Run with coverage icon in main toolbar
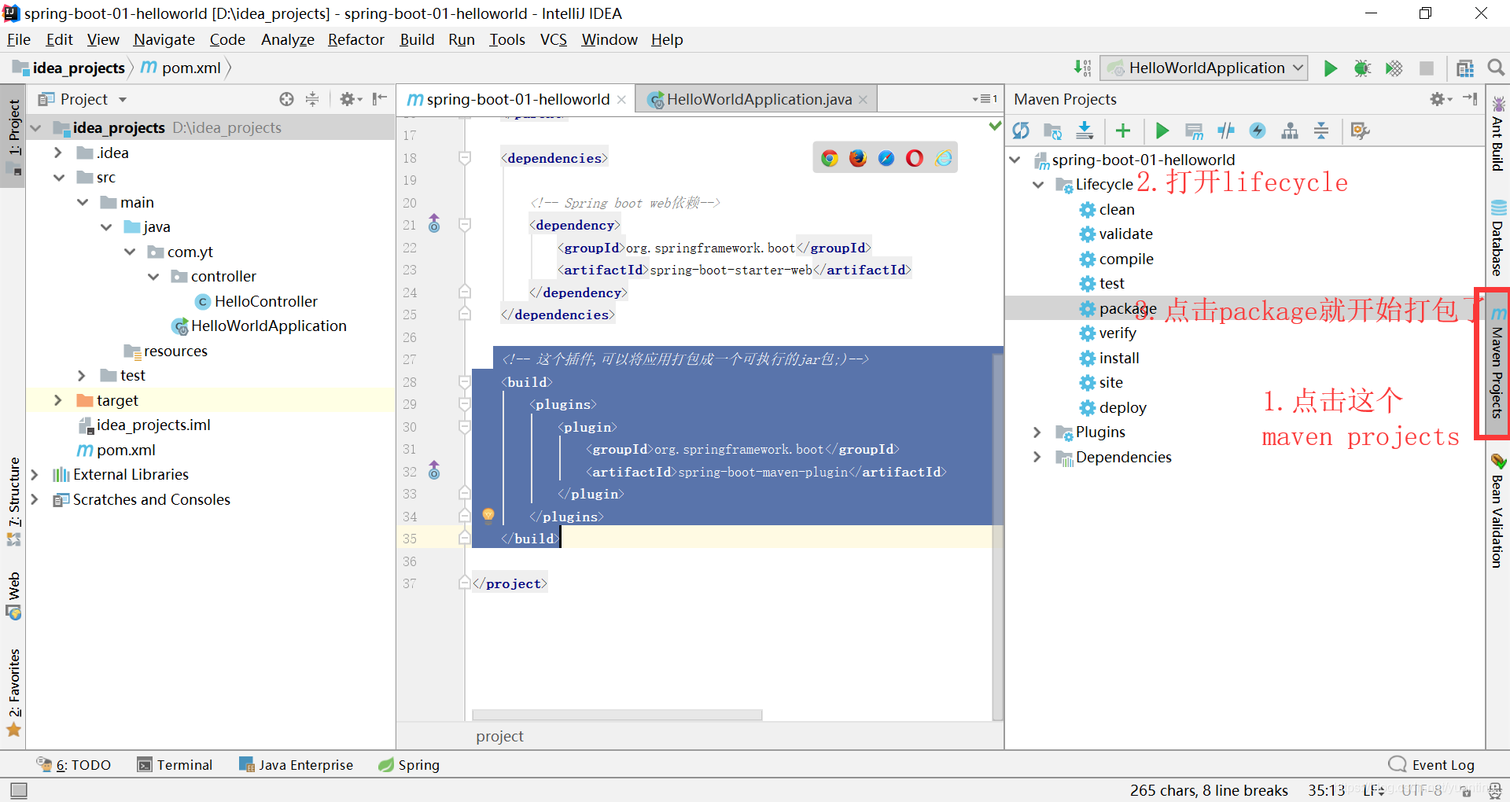The height and width of the screenshot is (802, 1510). coord(1394,68)
